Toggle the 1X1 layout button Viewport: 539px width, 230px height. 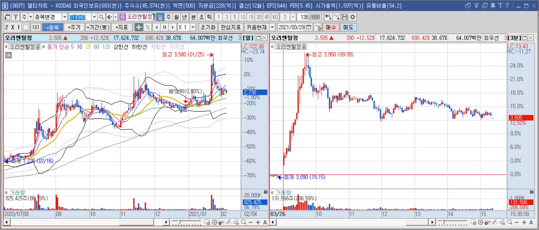36,27
